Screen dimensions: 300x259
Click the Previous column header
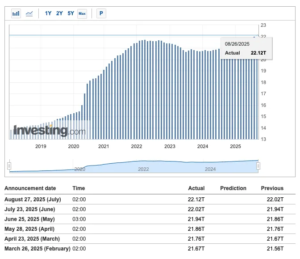(x=272, y=188)
